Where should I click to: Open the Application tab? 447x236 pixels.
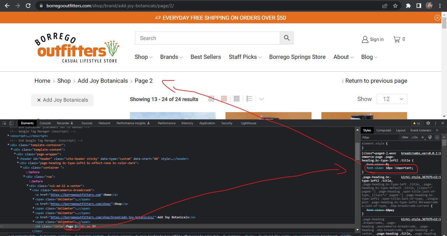207,123
